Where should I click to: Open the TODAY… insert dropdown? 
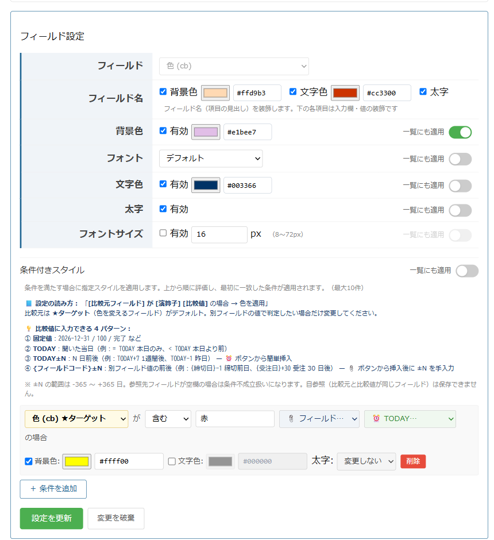pos(410,419)
